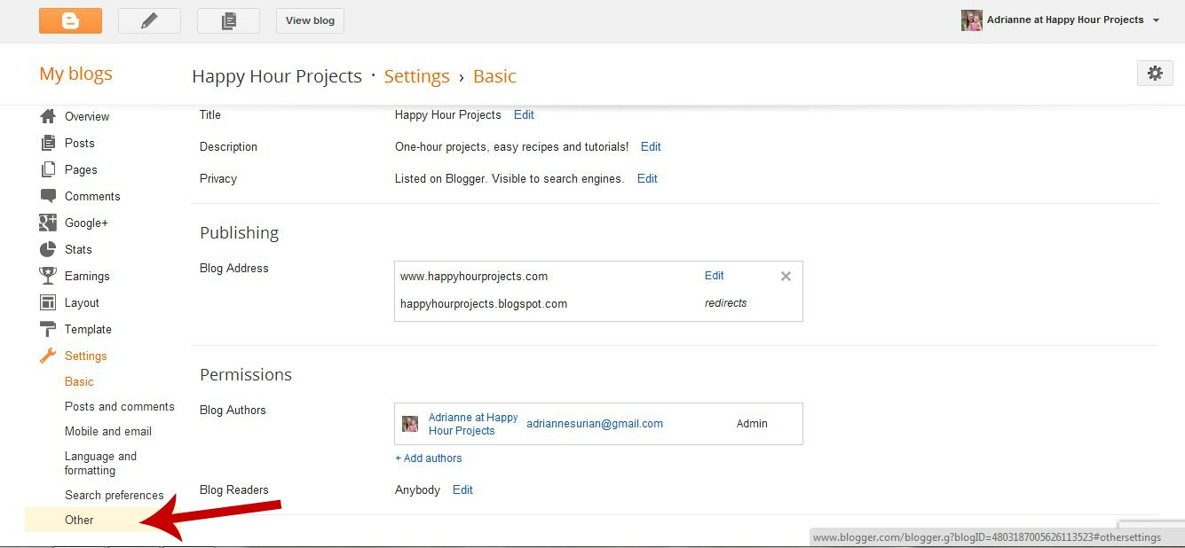Click the Anybody readers value
1185x548 pixels.
417,489
